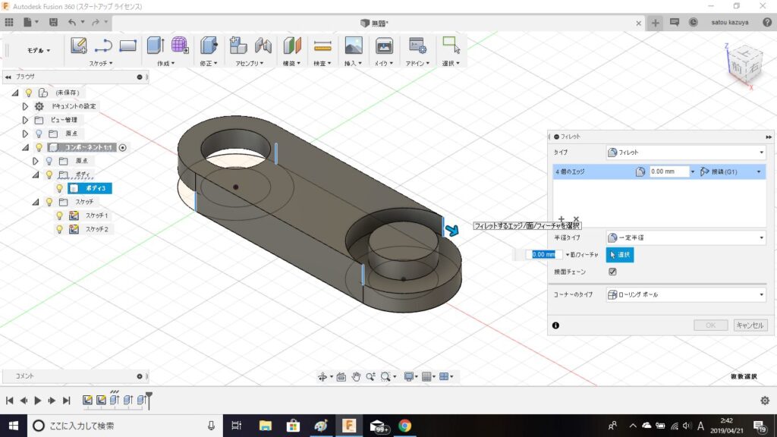
Task: Toggle the Tangent Chain checkbox
Action: [612, 272]
